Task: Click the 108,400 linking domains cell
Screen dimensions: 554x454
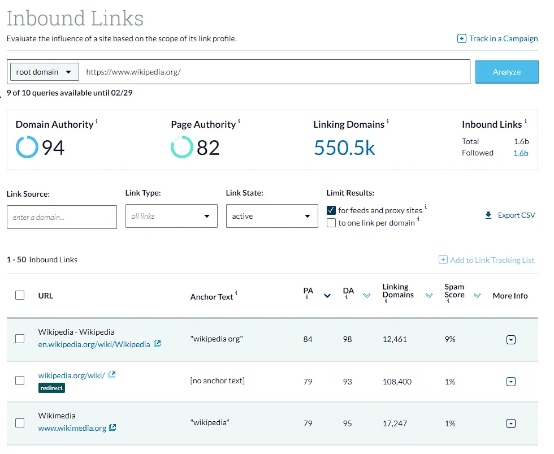Action: (397, 382)
